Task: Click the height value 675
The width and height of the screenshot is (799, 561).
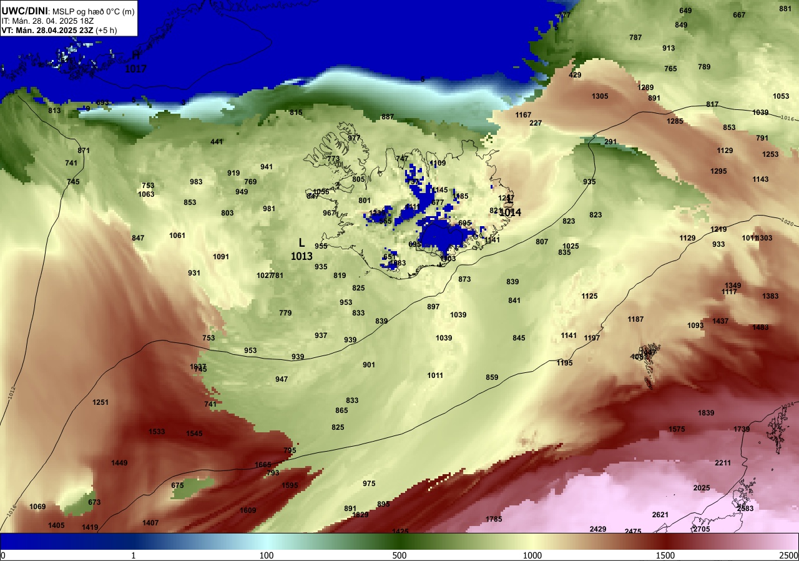Action: 177,485
